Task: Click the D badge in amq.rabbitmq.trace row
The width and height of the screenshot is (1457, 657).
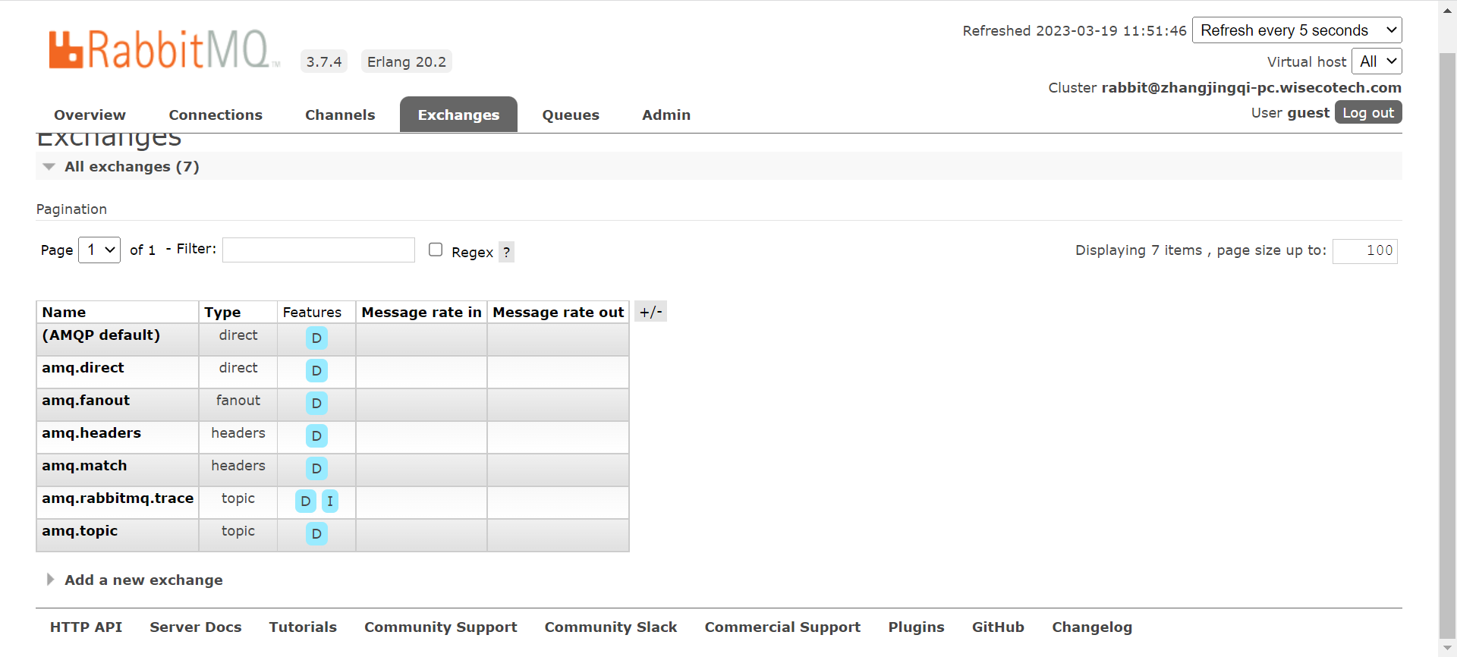Action: (x=306, y=501)
